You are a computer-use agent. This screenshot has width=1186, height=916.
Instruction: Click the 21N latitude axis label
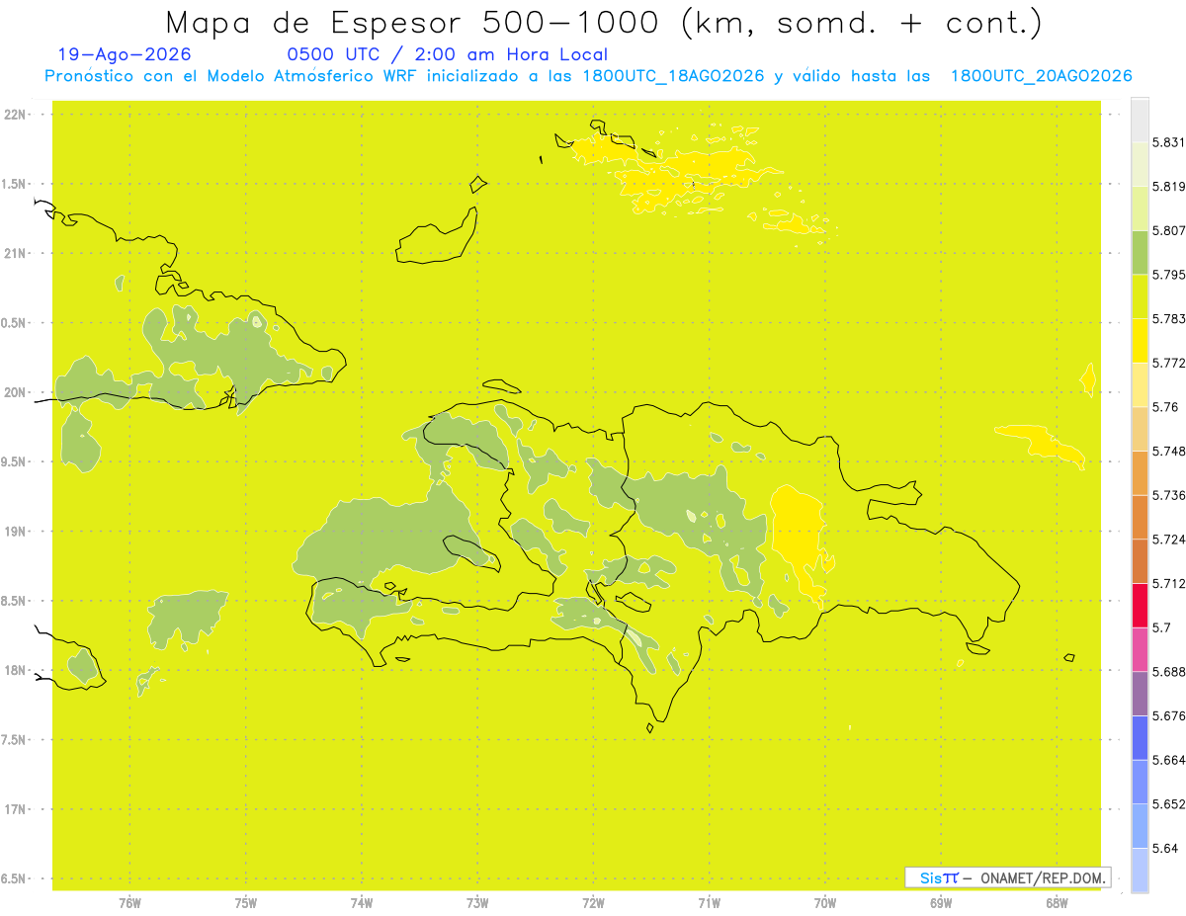(x=17, y=254)
